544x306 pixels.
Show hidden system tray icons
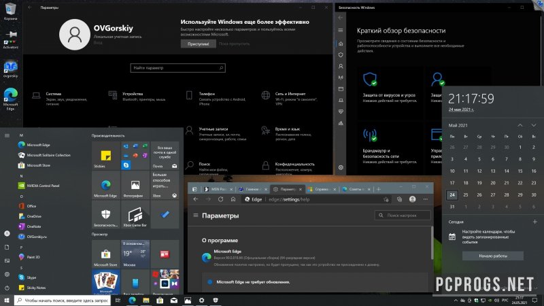[456, 301]
